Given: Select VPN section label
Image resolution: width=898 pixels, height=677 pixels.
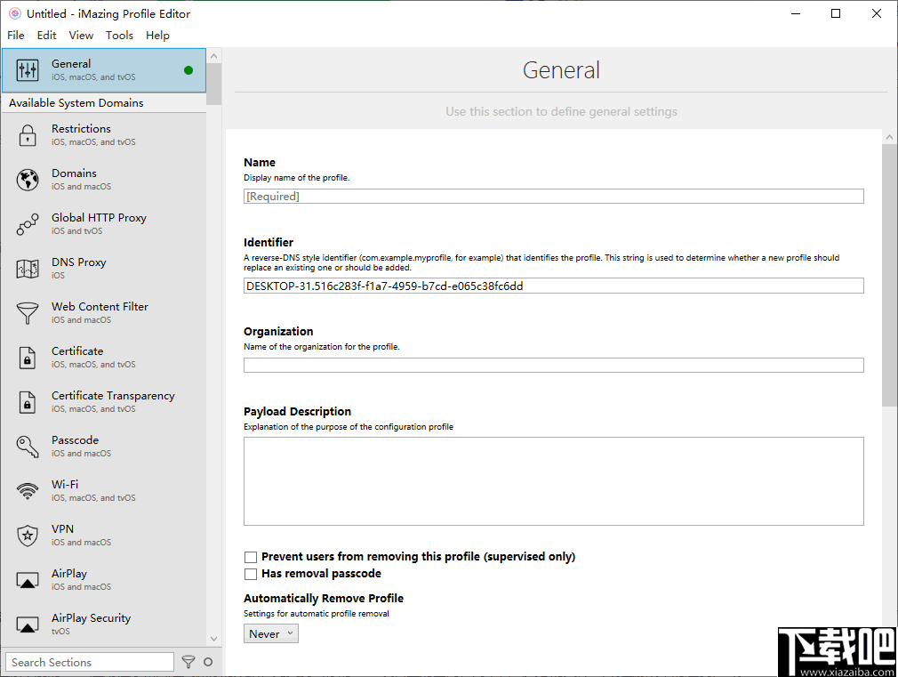Looking at the screenshot, I should 62,529.
